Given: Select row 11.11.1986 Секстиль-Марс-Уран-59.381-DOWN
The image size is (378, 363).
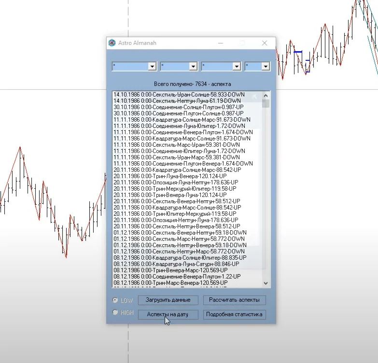Looking at the screenshot, I should [x=187, y=145].
